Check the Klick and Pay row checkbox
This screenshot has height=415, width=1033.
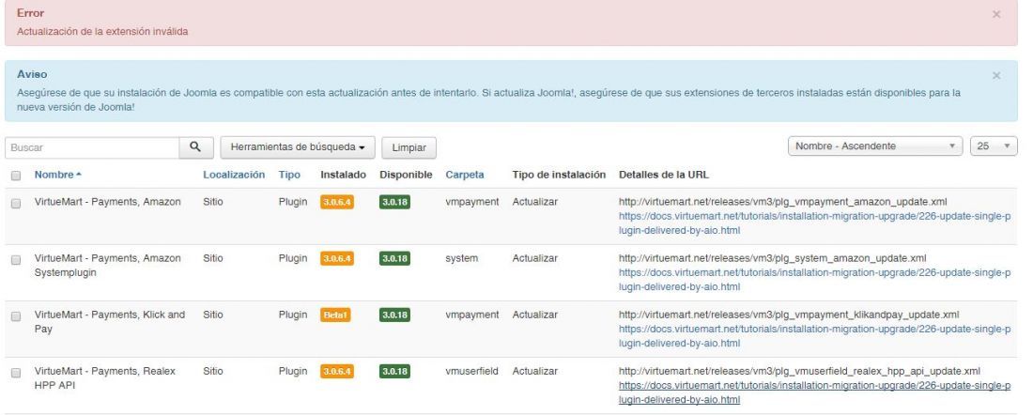tap(16, 316)
